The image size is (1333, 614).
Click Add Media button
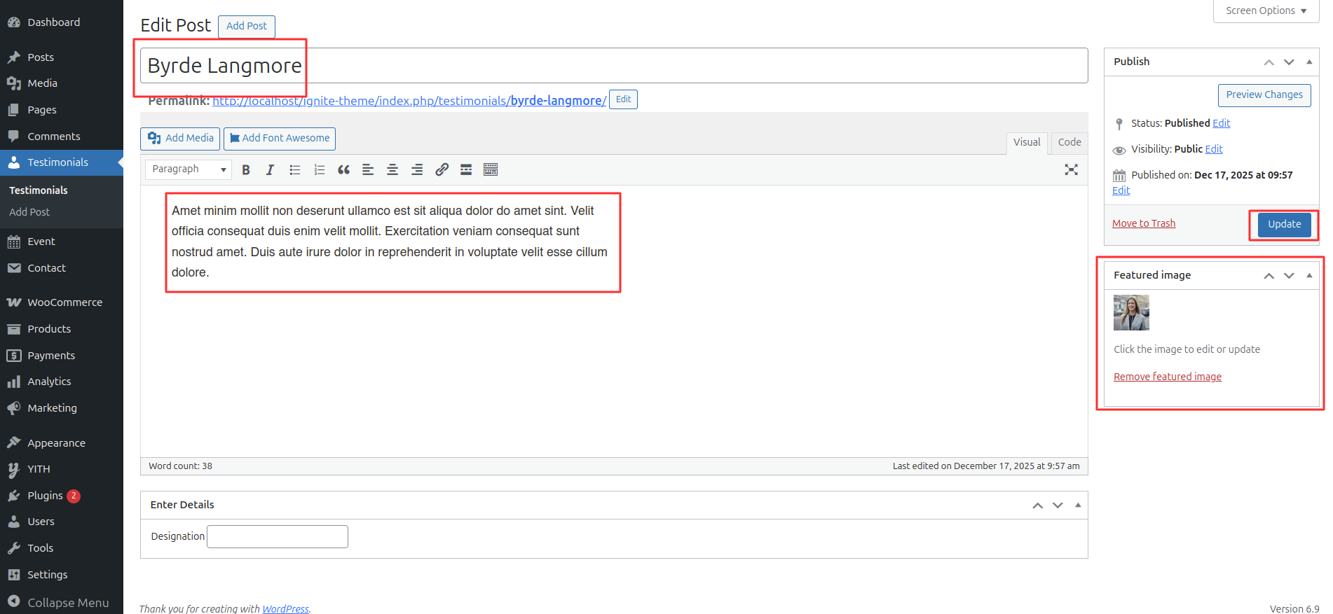(180, 139)
